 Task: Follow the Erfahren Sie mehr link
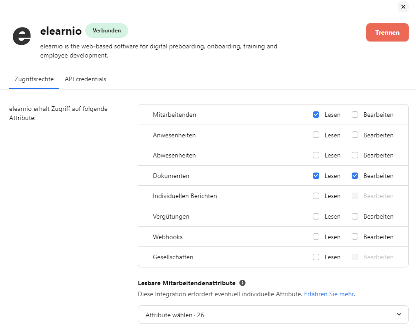coord(329,294)
